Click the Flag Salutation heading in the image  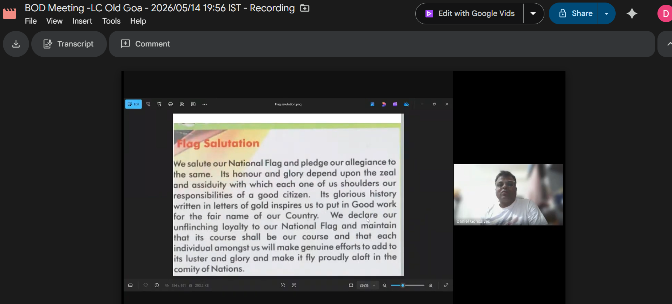(218, 143)
